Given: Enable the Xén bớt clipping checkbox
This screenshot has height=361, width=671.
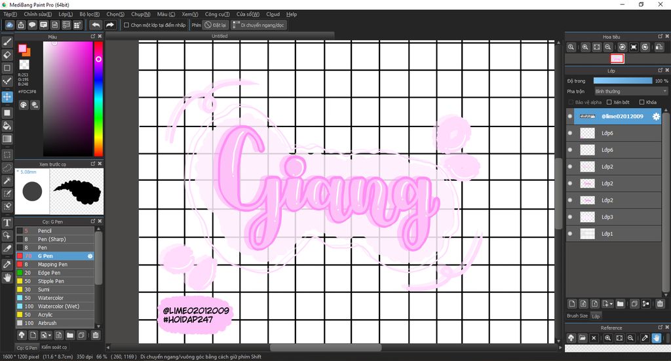Looking at the screenshot, I should click(609, 102).
